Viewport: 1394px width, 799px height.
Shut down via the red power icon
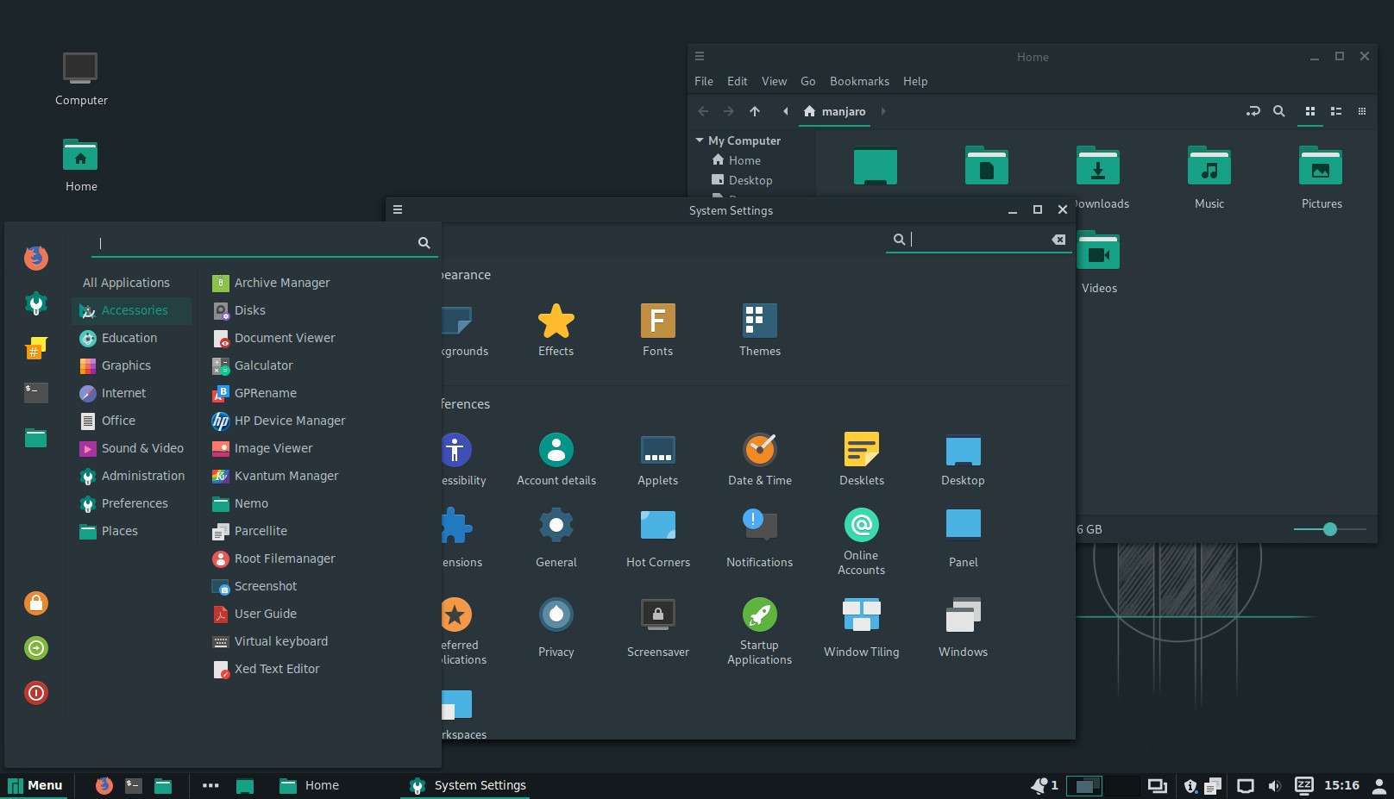pos(35,692)
